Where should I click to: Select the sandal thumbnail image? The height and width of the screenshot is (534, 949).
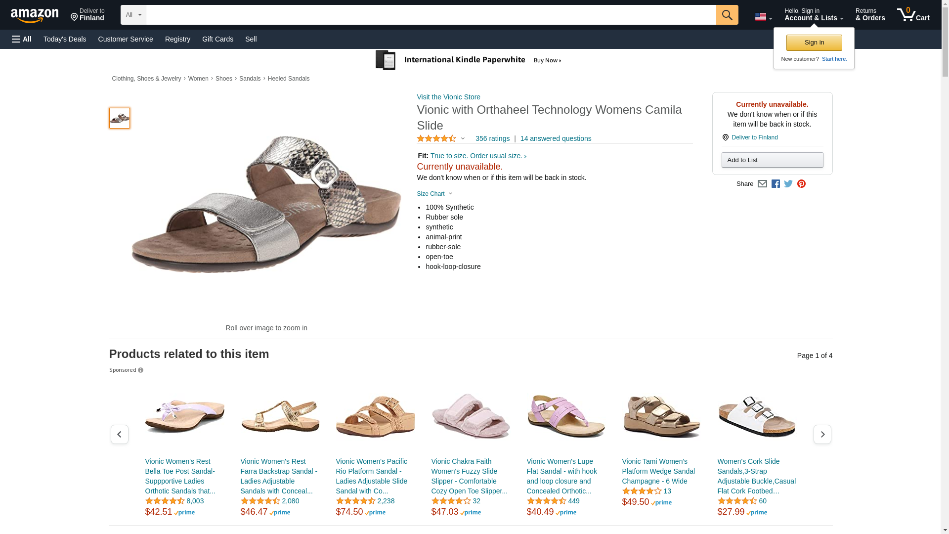pyautogui.click(x=120, y=118)
